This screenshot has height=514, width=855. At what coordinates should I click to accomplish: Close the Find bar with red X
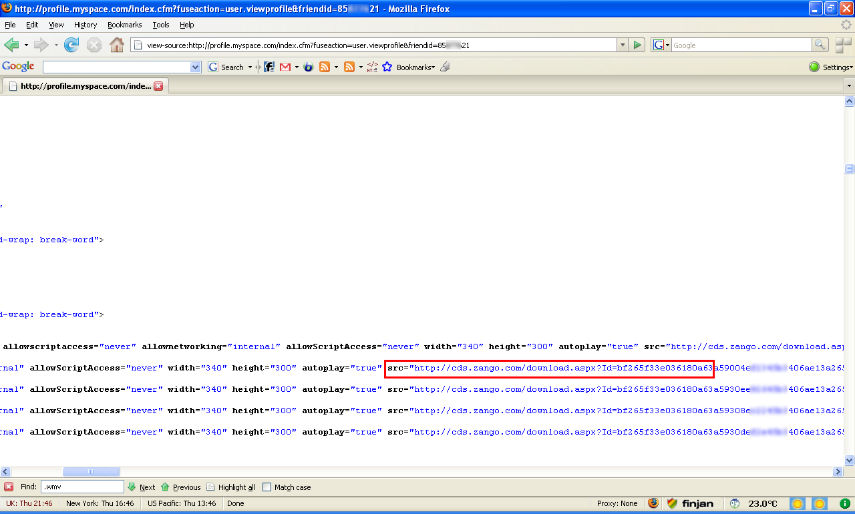9,487
